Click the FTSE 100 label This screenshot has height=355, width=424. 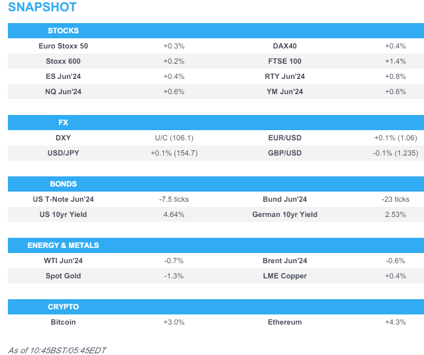click(x=285, y=61)
